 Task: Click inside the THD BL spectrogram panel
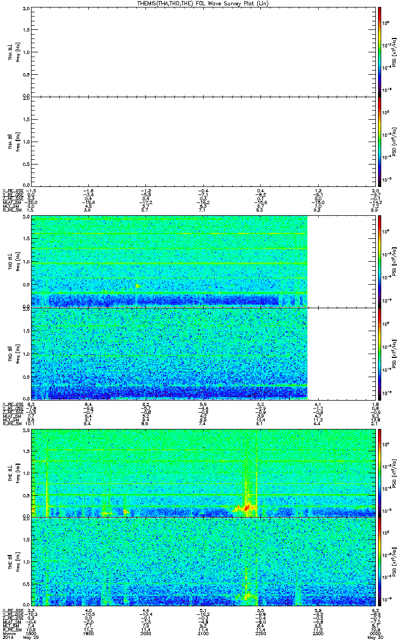[x=169, y=261]
